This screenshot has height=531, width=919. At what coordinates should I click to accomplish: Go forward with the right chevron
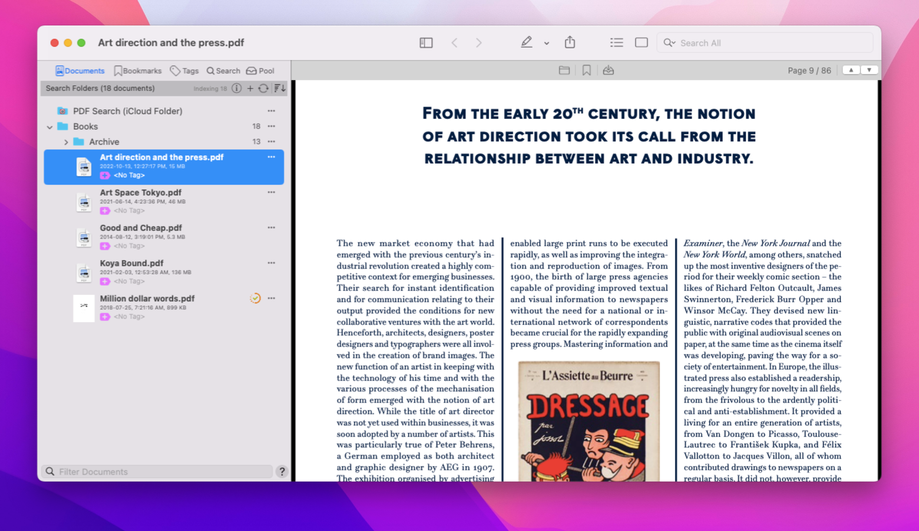click(478, 42)
